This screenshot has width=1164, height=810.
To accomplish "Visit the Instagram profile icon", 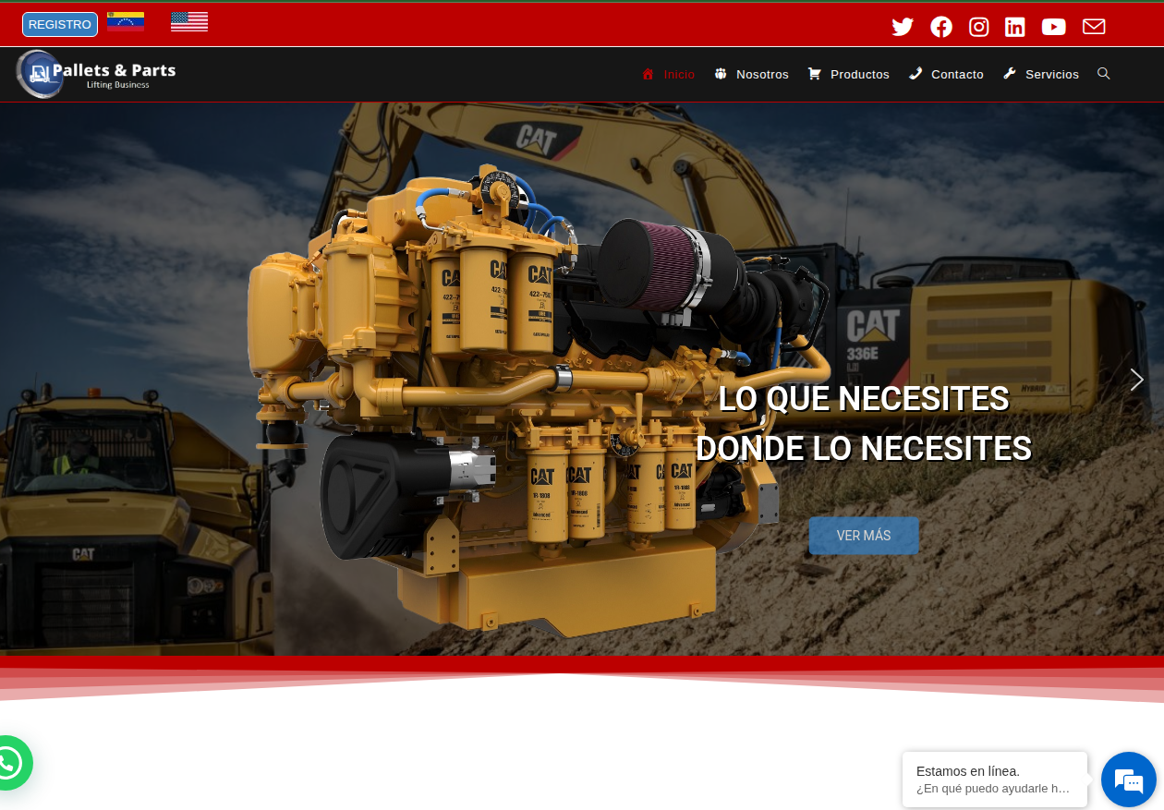I will click(x=978, y=27).
